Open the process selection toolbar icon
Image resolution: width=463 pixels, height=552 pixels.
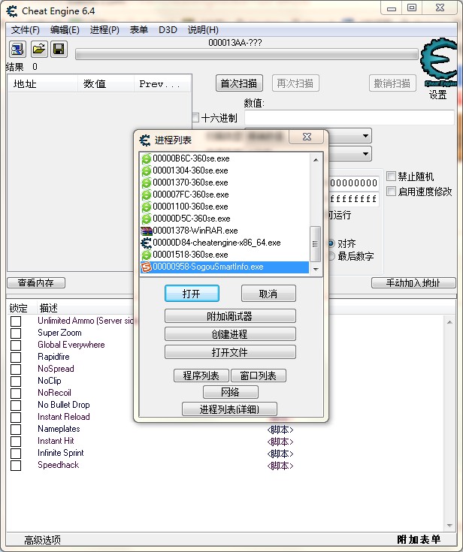tap(17, 49)
